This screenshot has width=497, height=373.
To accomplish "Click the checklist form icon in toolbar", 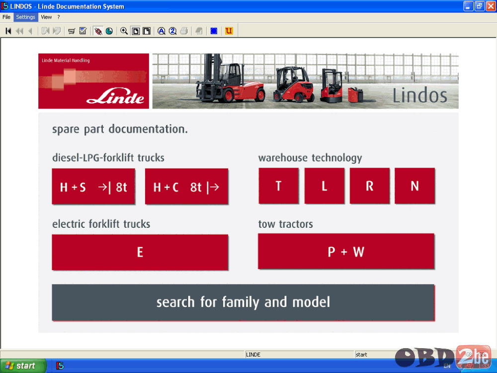I will click(83, 31).
